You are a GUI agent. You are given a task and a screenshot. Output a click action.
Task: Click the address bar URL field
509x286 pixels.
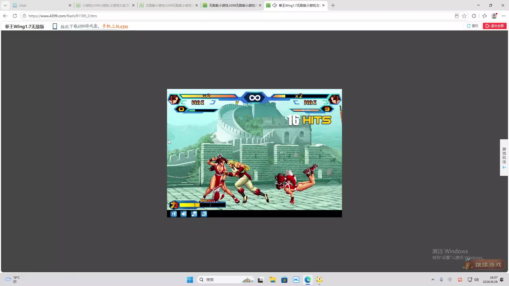click(239, 16)
